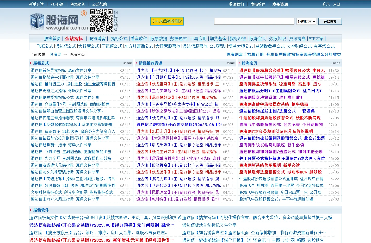Open 看盘软件 navigation item

[x=139, y=39]
